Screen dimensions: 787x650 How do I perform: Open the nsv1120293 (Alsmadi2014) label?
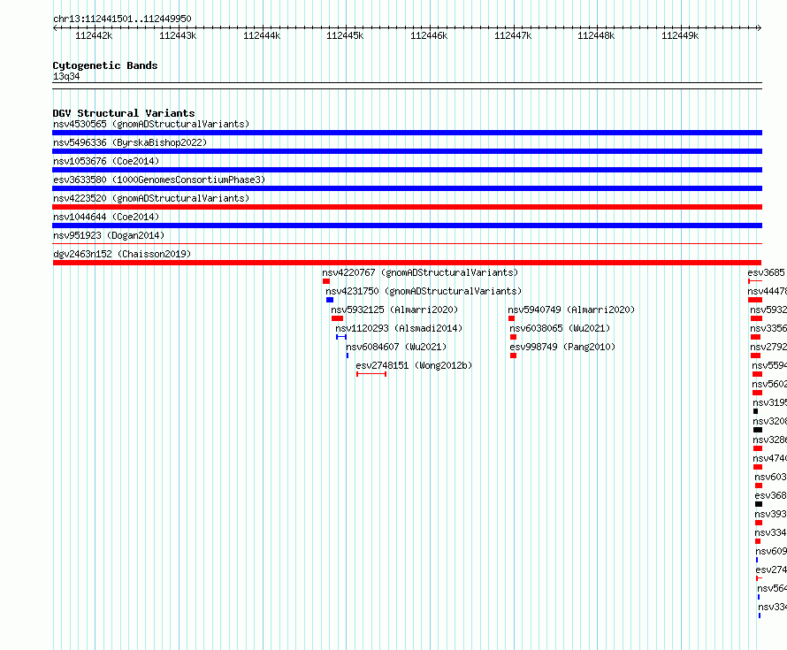point(399,328)
